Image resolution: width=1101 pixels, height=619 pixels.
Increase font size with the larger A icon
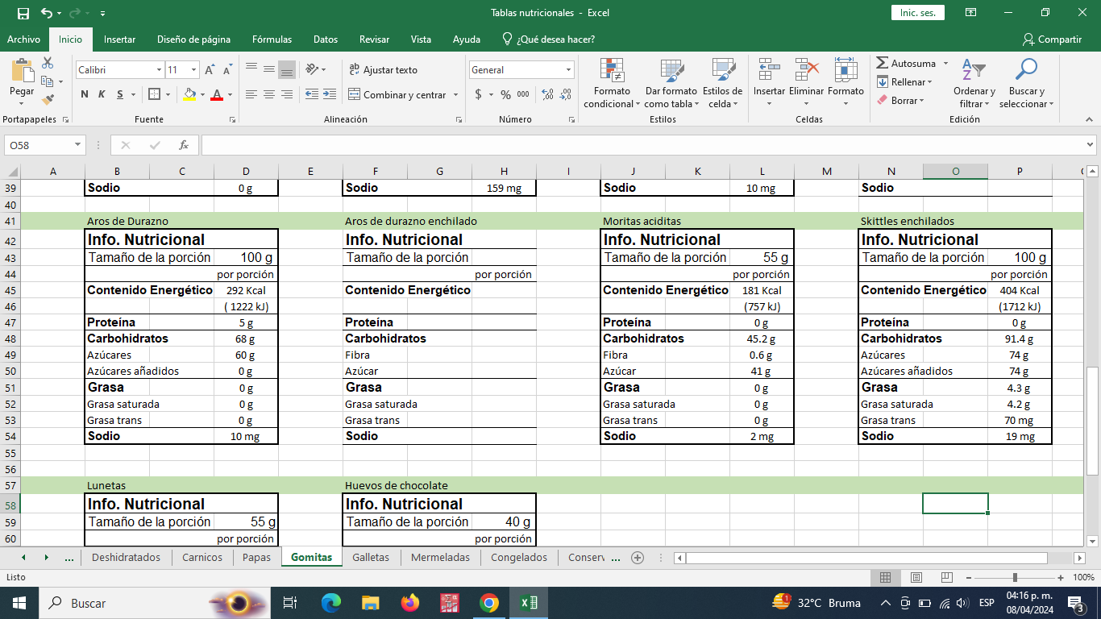tap(210, 70)
